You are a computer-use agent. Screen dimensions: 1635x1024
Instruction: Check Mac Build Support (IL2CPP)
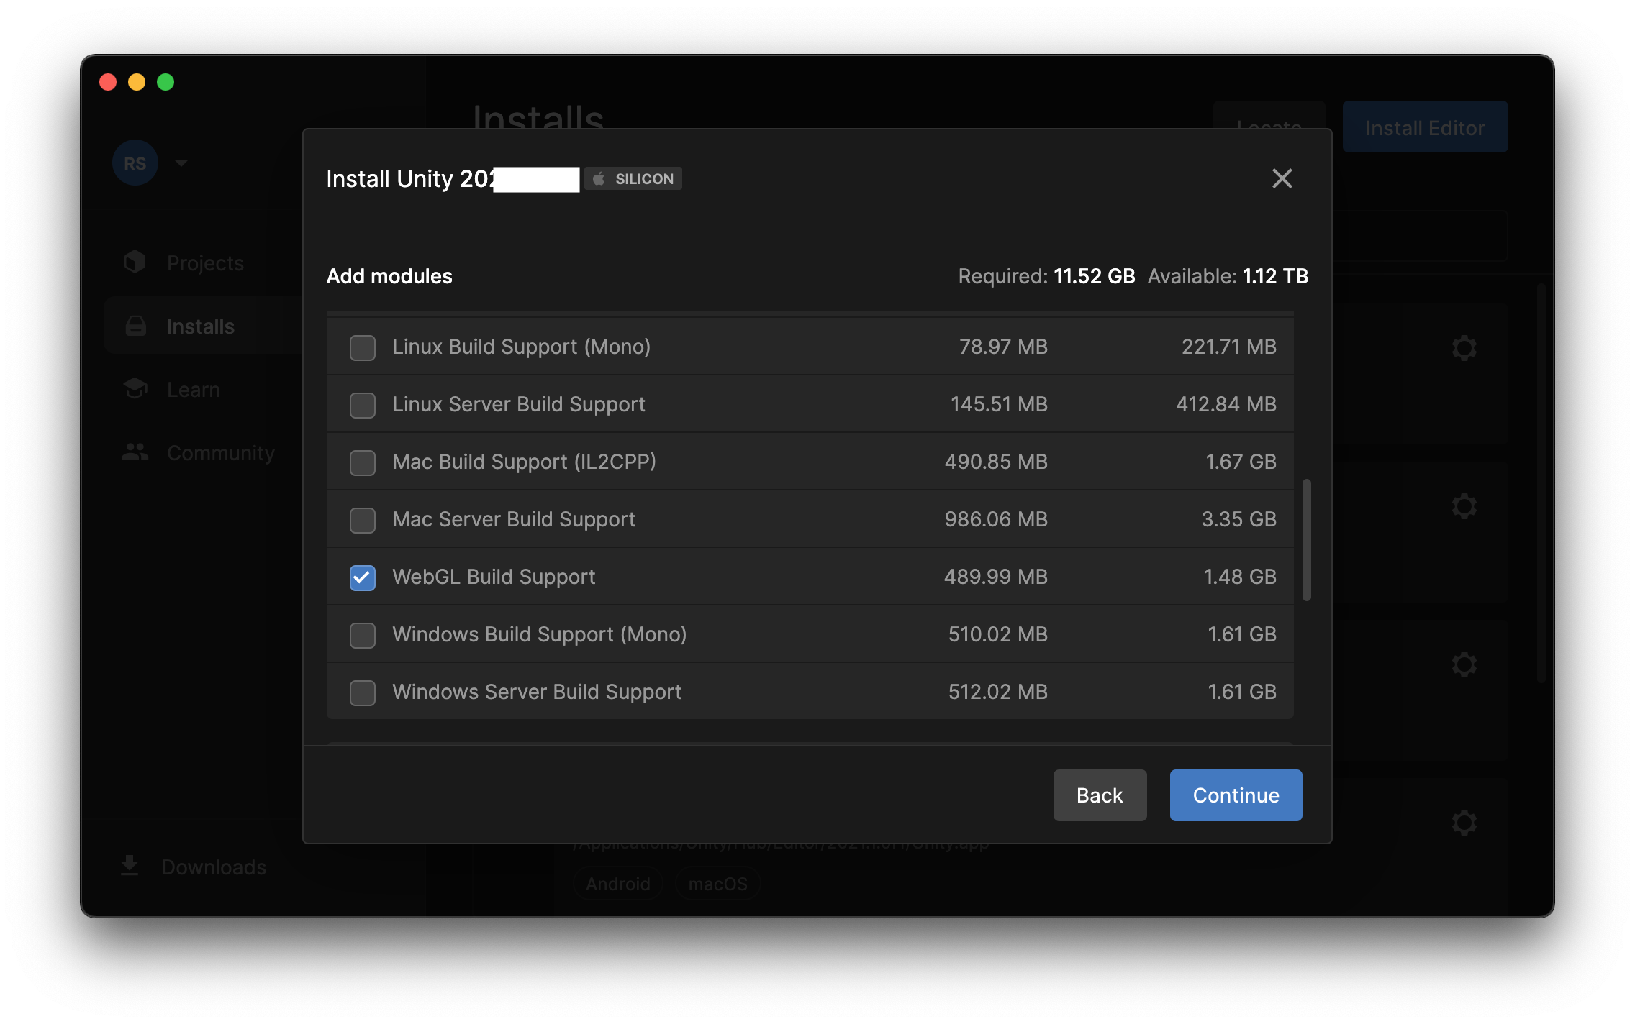362,462
